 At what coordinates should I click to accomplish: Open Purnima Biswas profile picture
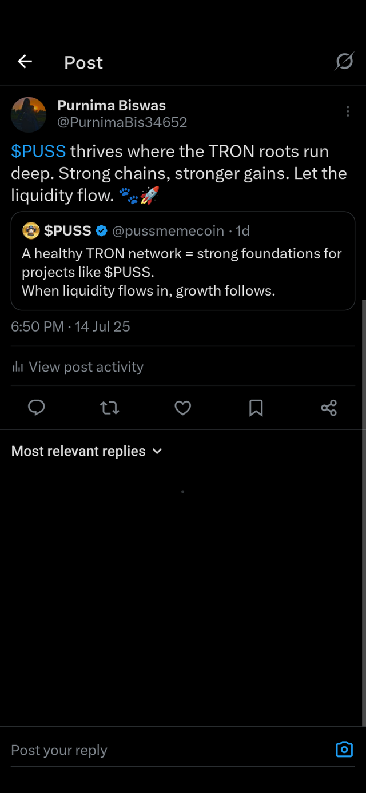pyautogui.click(x=29, y=114)
